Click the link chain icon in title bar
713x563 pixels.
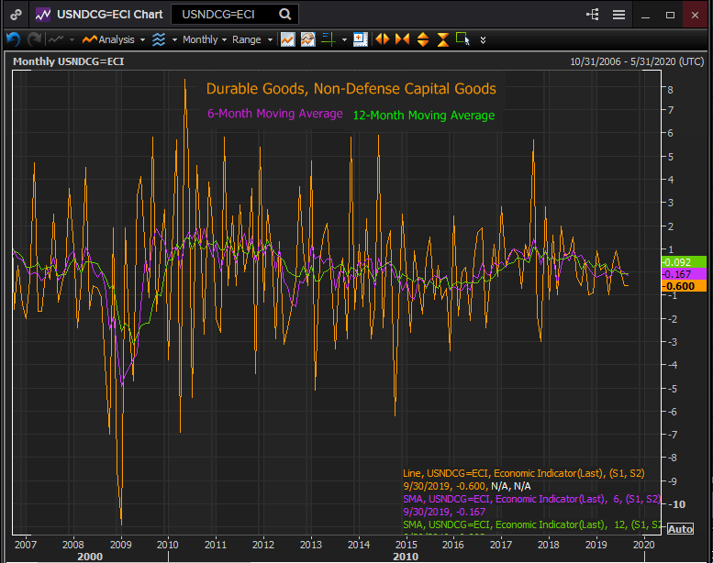16,15
